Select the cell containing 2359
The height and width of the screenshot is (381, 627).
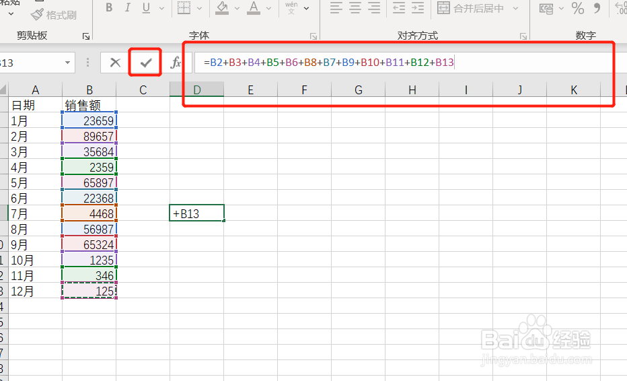pos(89,167)
